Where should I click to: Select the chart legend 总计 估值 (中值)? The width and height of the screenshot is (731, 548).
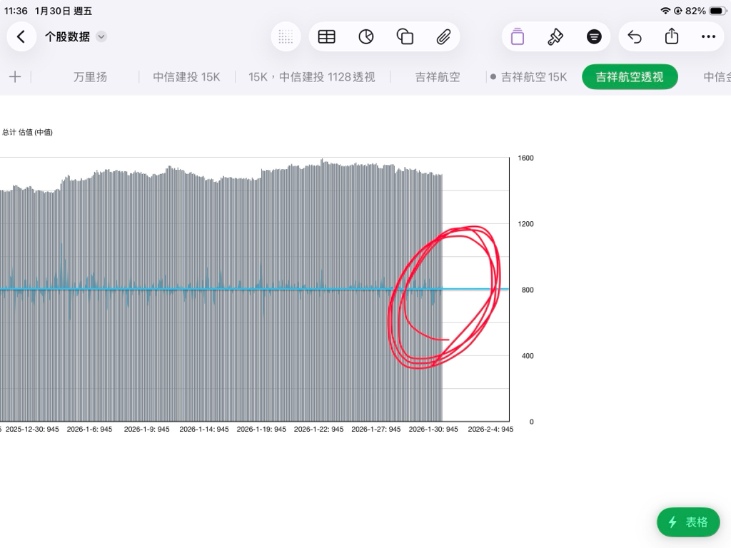coord(28,132)
